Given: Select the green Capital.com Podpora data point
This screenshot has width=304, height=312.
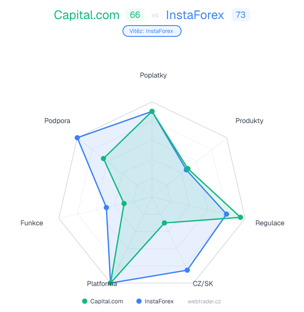Looking at the screenshot, I should (x=103, y=159).
